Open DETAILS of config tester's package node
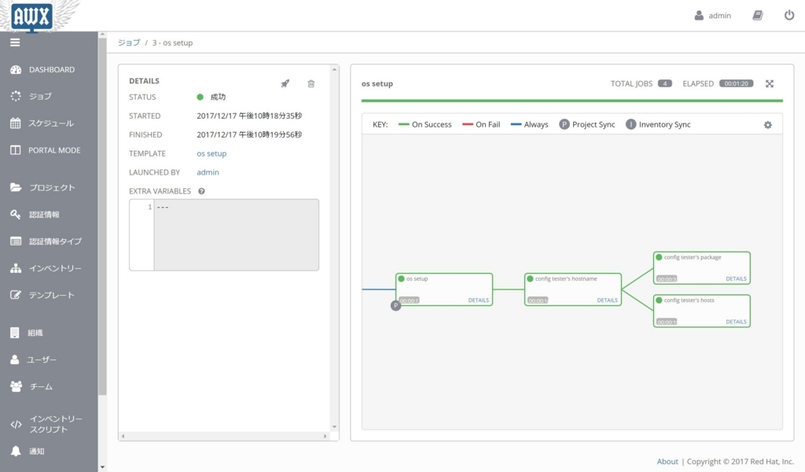The width and height of the screenshot is (805, 472). 736,278
